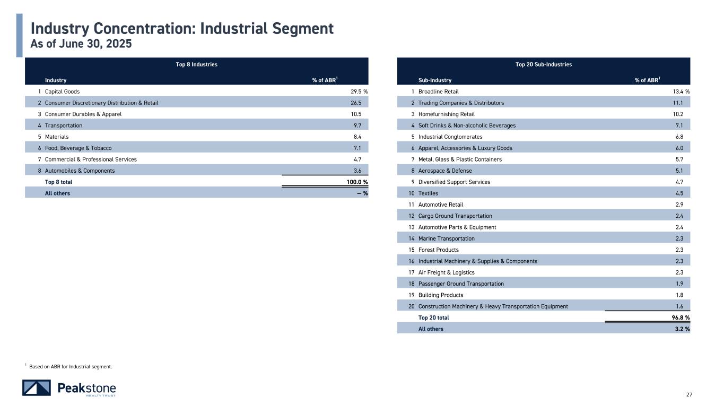Screen dimensions: 724x407
Task: Select the slide title 'Industry Concentration: Industrial Segment'
Action: pos(182,29)
